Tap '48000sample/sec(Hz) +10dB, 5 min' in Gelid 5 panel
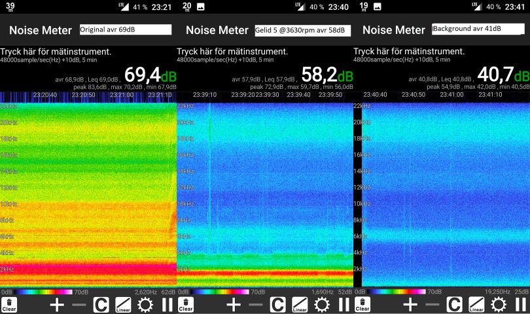 click(x=225, y=60)
